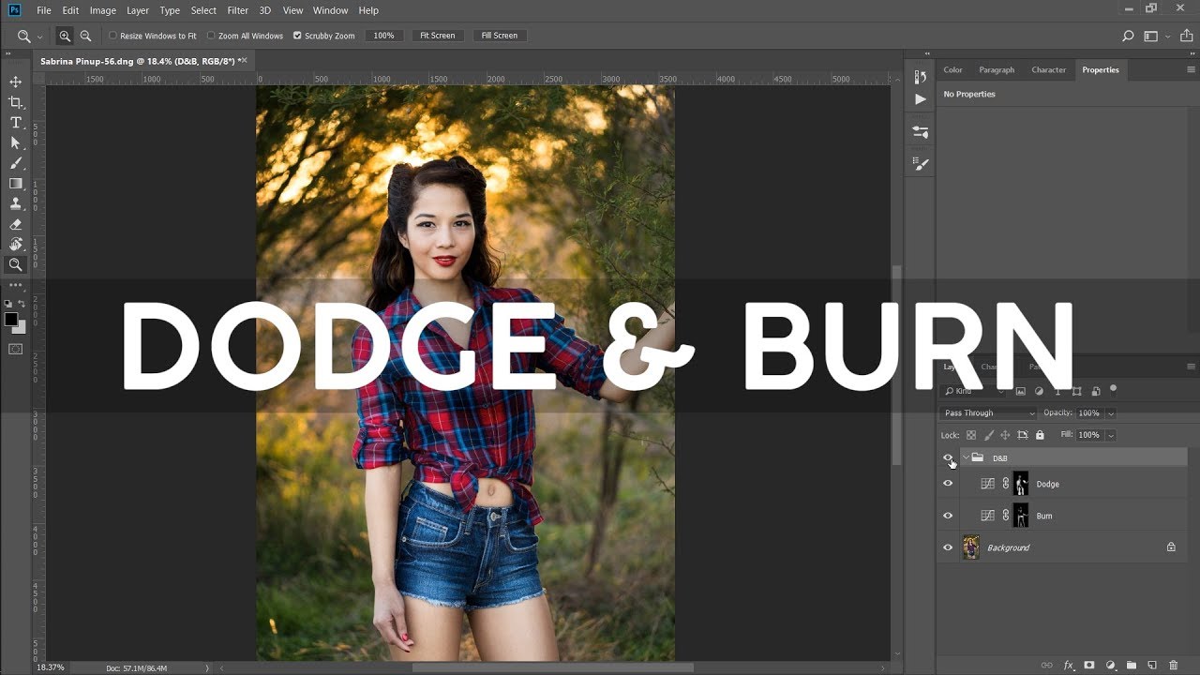This screenshot has height=675, width=1200.
Task: Select the Zoom tool in toolbar
Action: (x=15, y=265)
